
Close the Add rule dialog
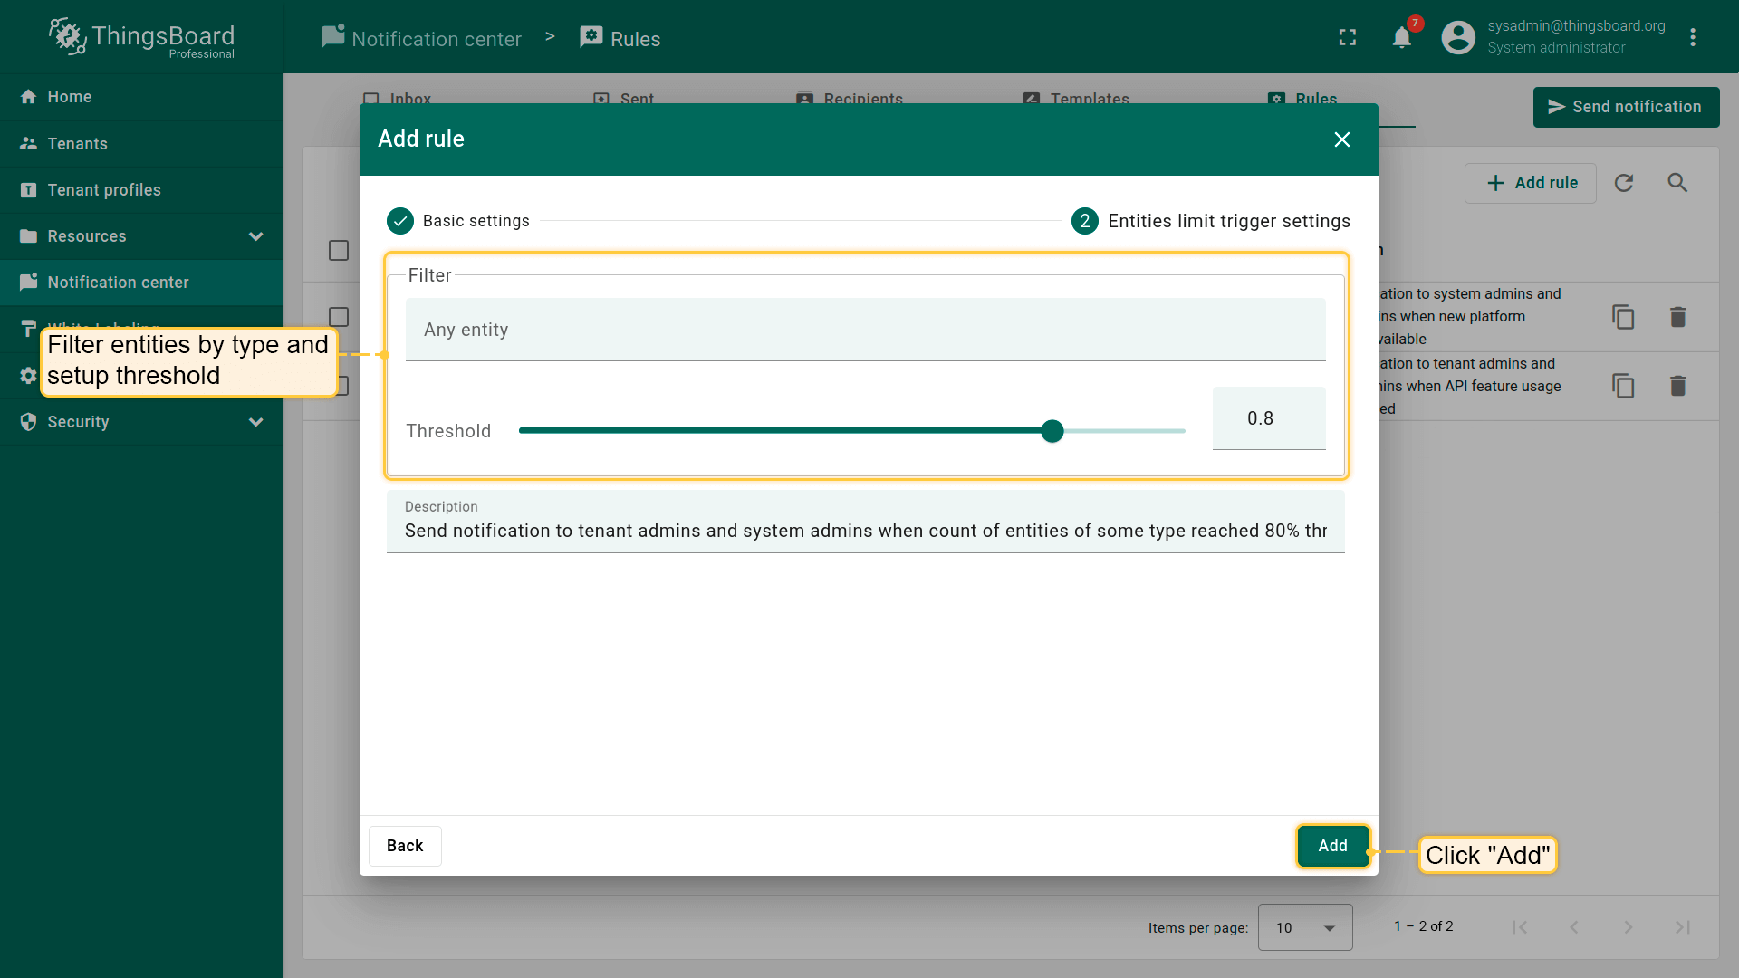click(1341, 139)
